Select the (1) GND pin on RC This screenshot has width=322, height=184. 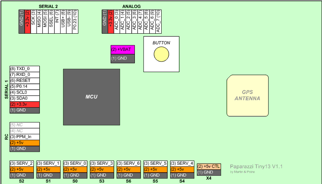[25, 149]
